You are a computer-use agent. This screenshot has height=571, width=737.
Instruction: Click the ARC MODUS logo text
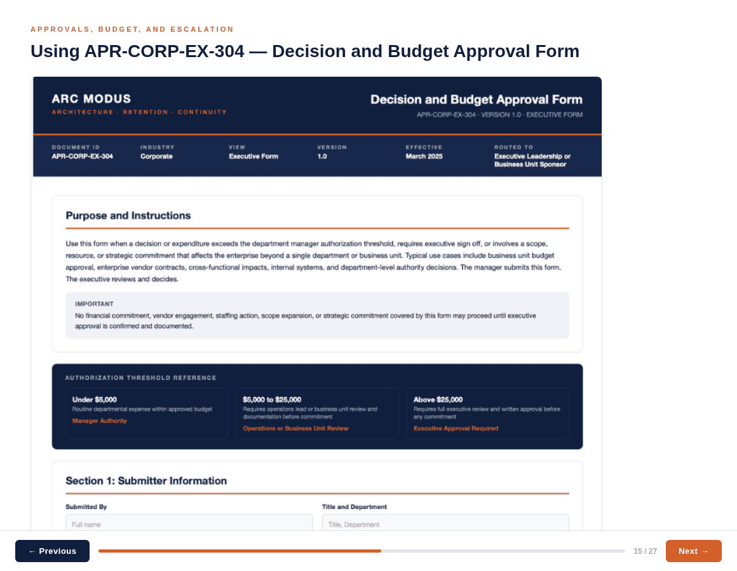91,99
